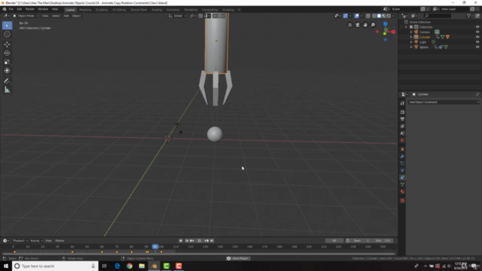Open the timeline Keying dropdown

click(36, 241)
